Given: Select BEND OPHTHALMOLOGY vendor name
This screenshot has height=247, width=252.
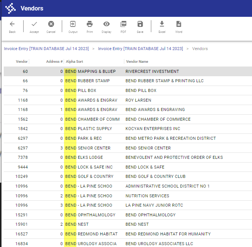Looking at the screenshot, I should [x=151, y=215].
